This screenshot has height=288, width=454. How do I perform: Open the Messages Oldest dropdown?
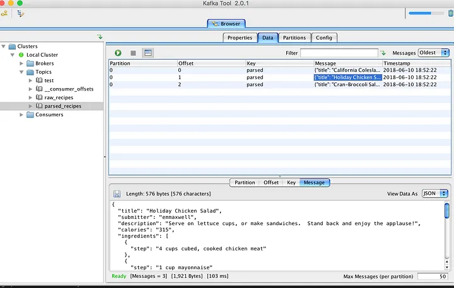pyautogui.click(x=434, y=53)
